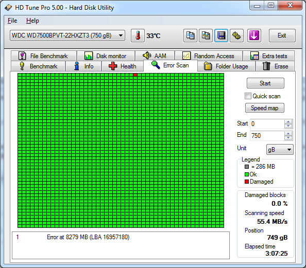The height and width of the screenshot is (268, 306).
Task: Open the Erase tab with trash icon
Action: click(x=275, y=66)
